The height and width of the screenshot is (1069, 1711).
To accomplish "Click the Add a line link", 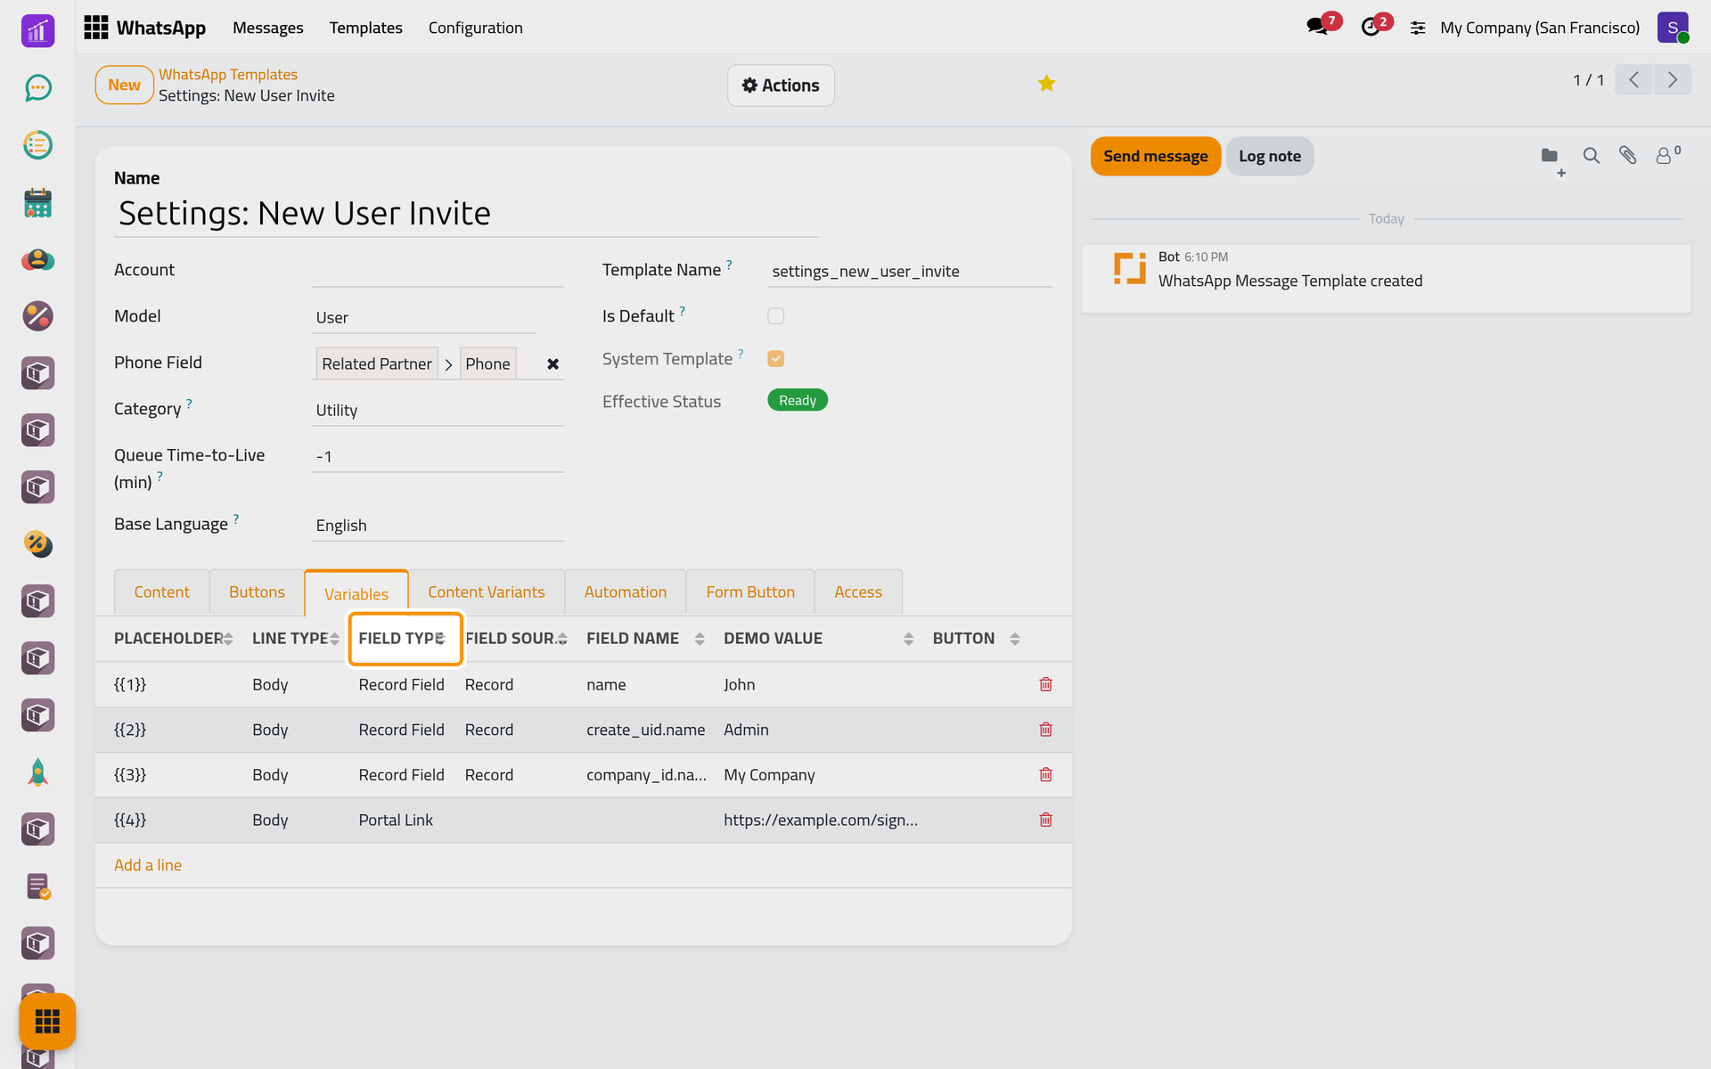I will click(148, 865).
